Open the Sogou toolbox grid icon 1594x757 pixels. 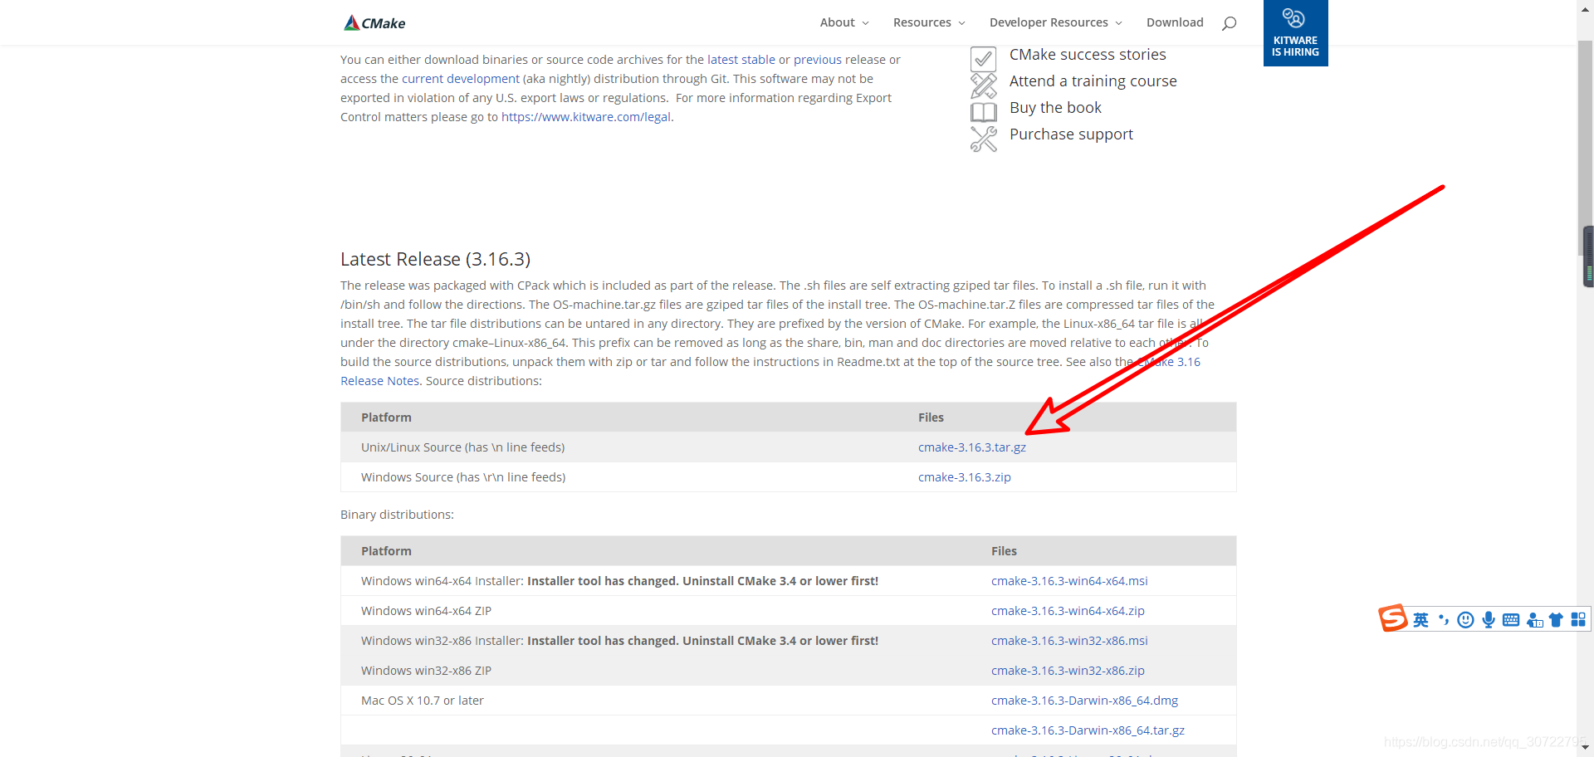(x=1578, y=619)
